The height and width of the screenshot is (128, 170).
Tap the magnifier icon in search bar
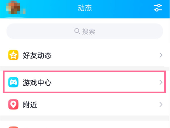[77, 31]
